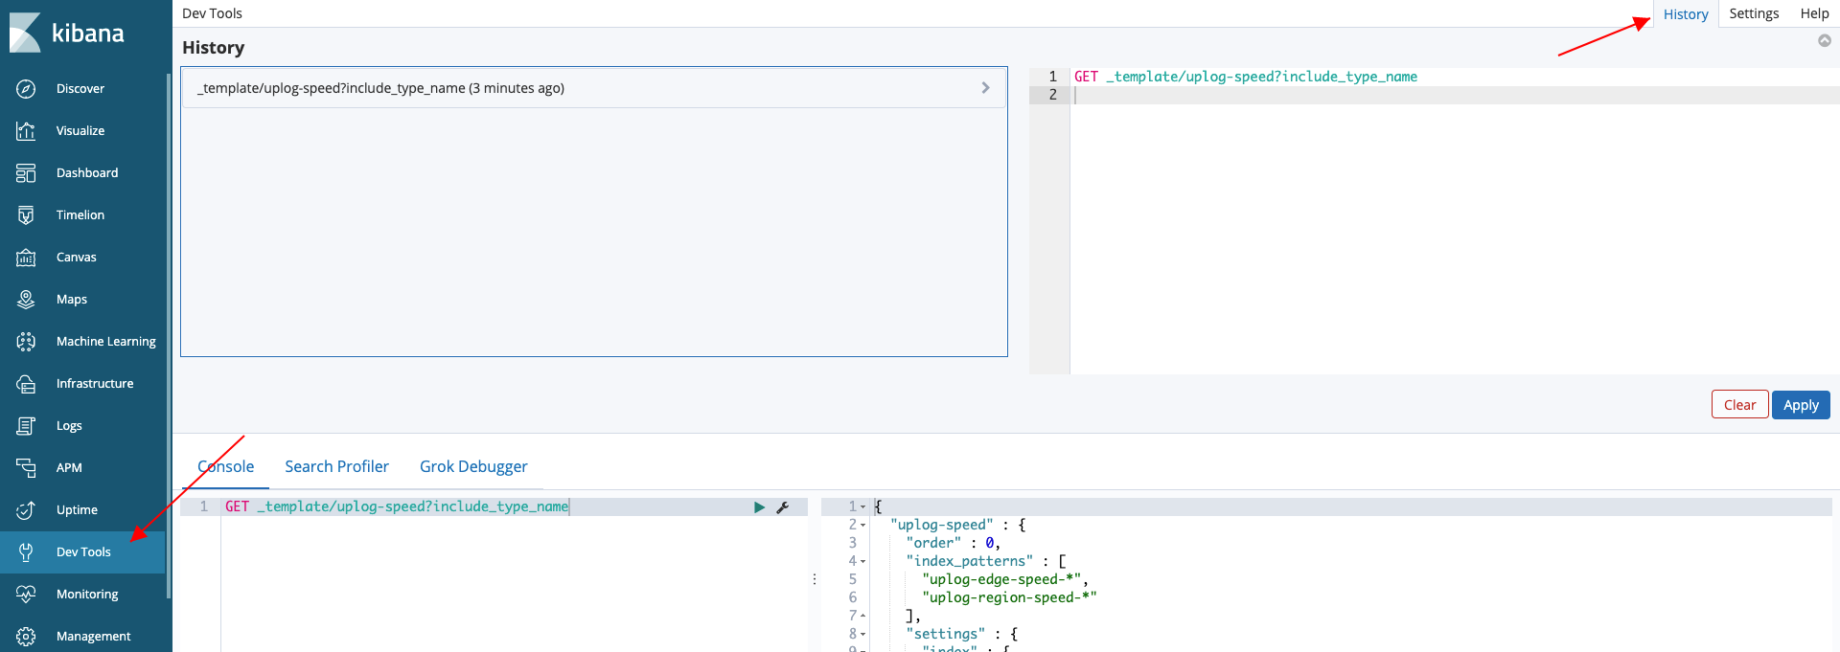
Task: Switch to the Search Profiler tab
Action: coord(336,467)
